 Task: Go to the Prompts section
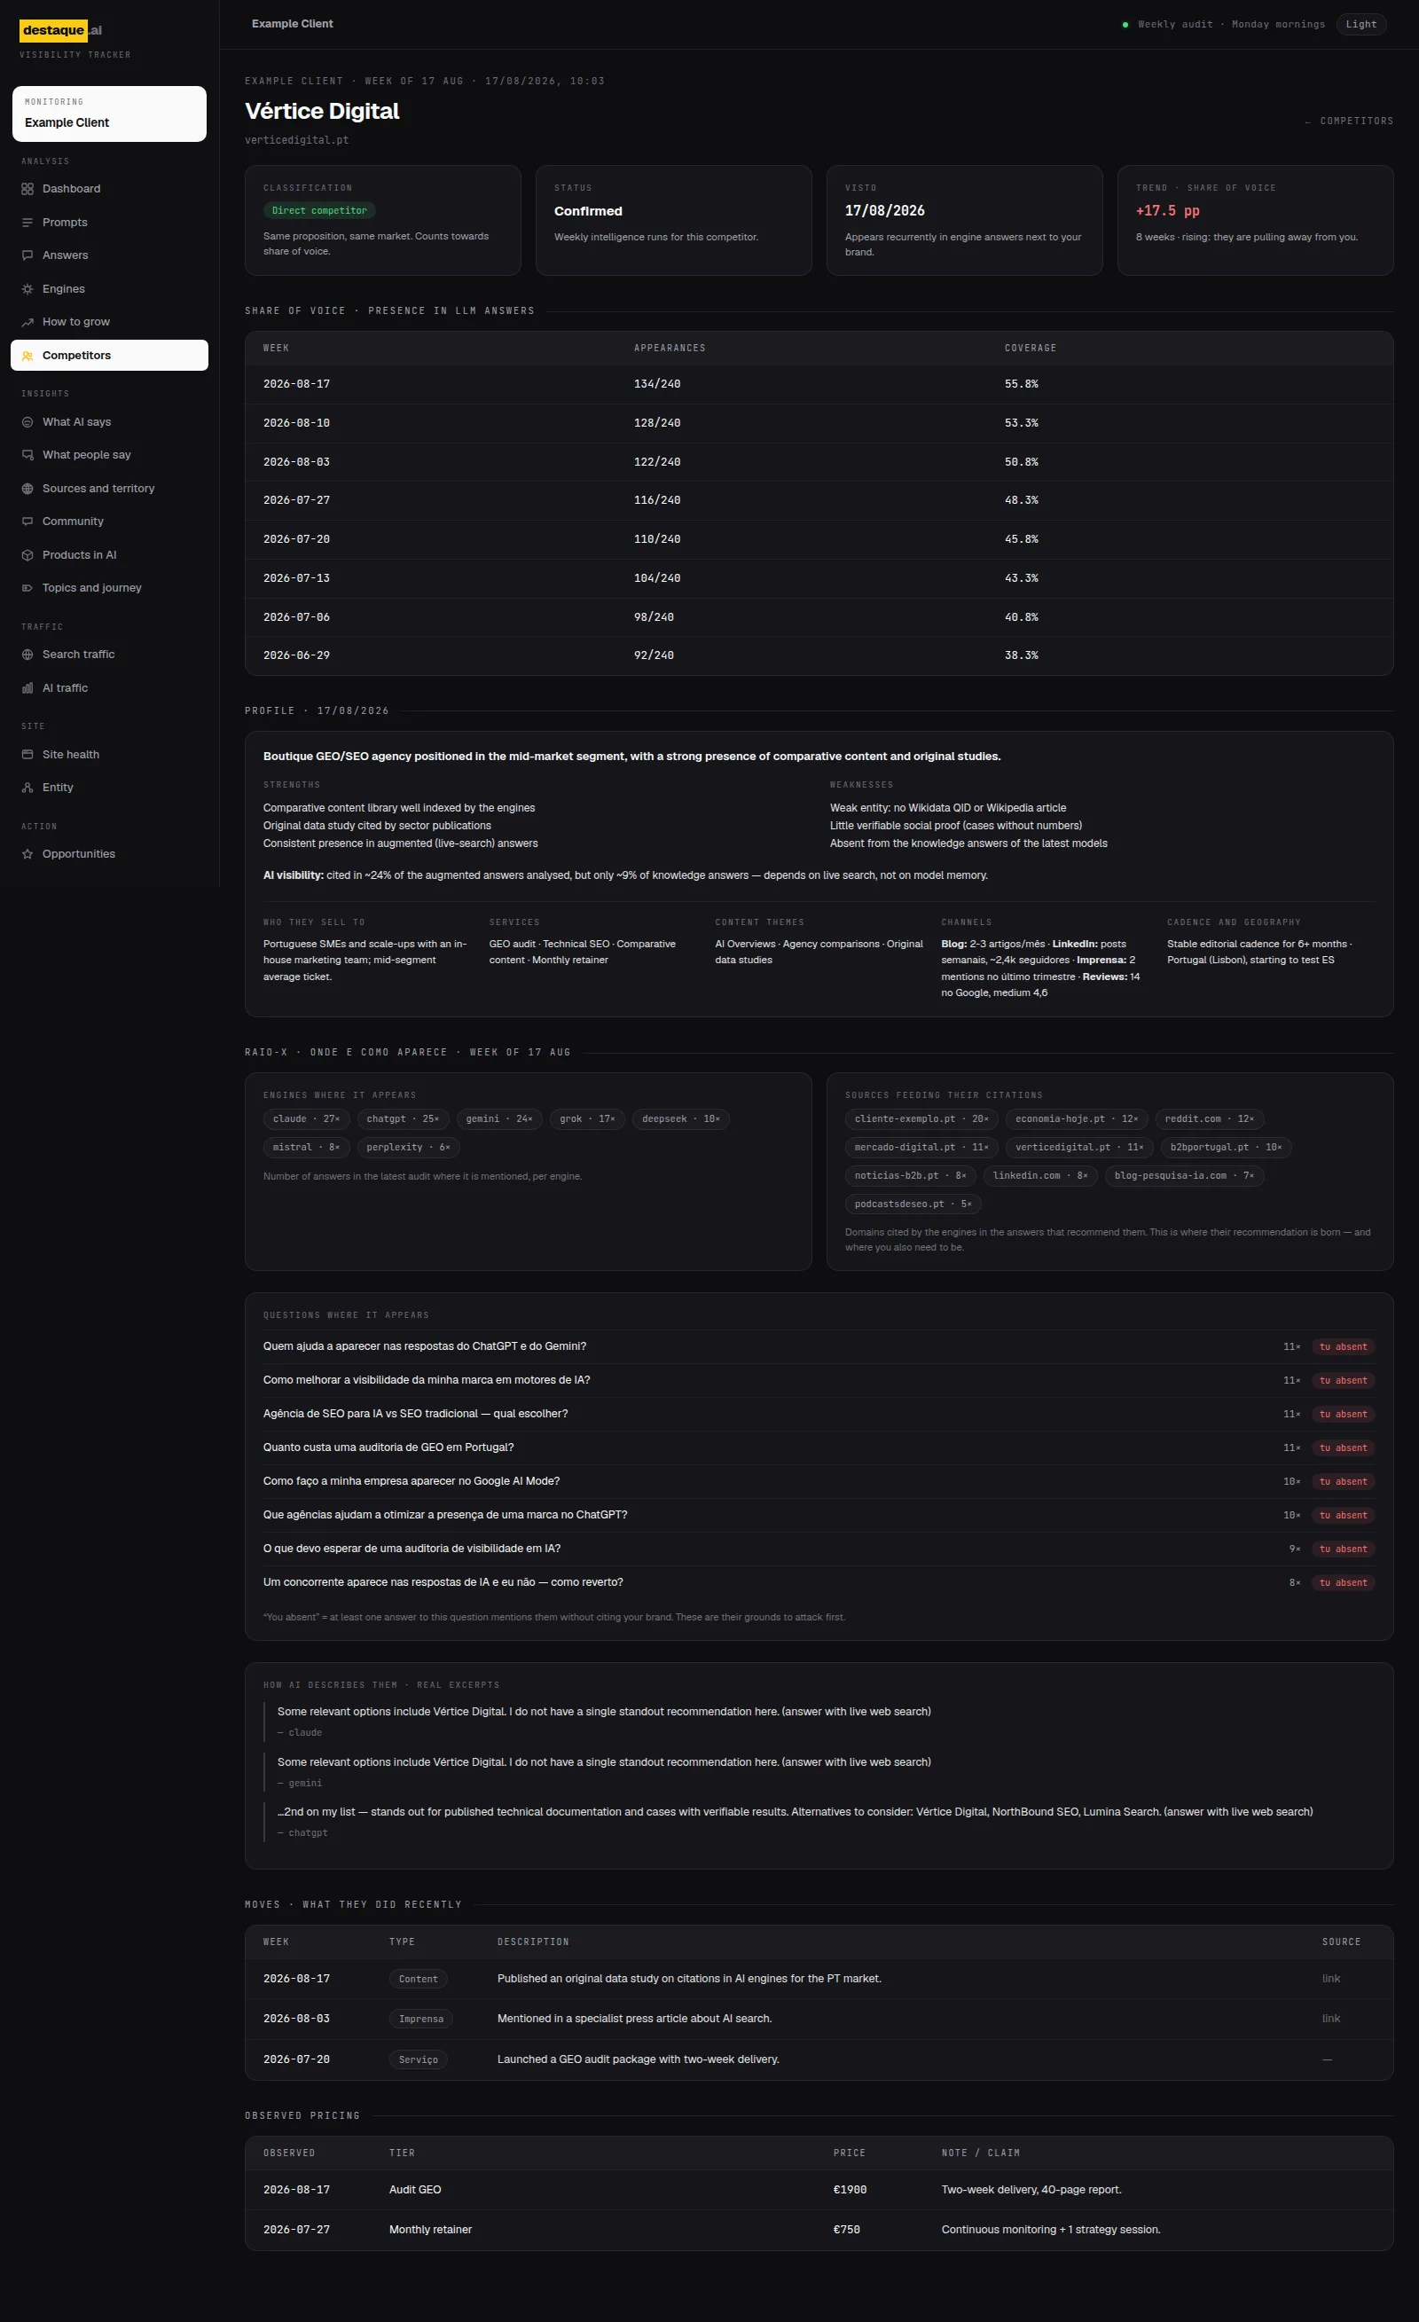pos(109,223)
